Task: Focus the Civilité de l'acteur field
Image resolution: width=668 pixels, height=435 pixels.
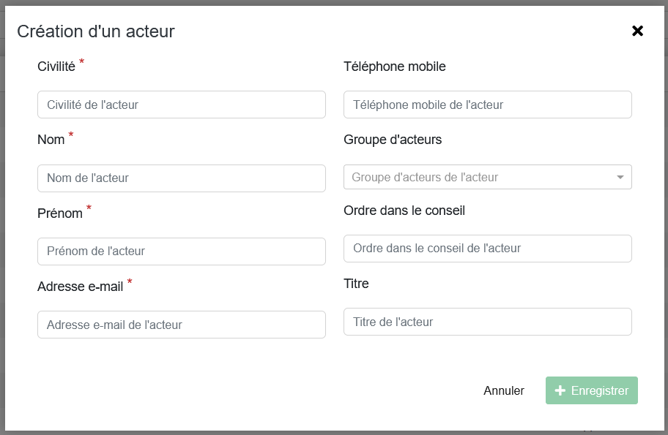Action: click(x=181, y=105)
